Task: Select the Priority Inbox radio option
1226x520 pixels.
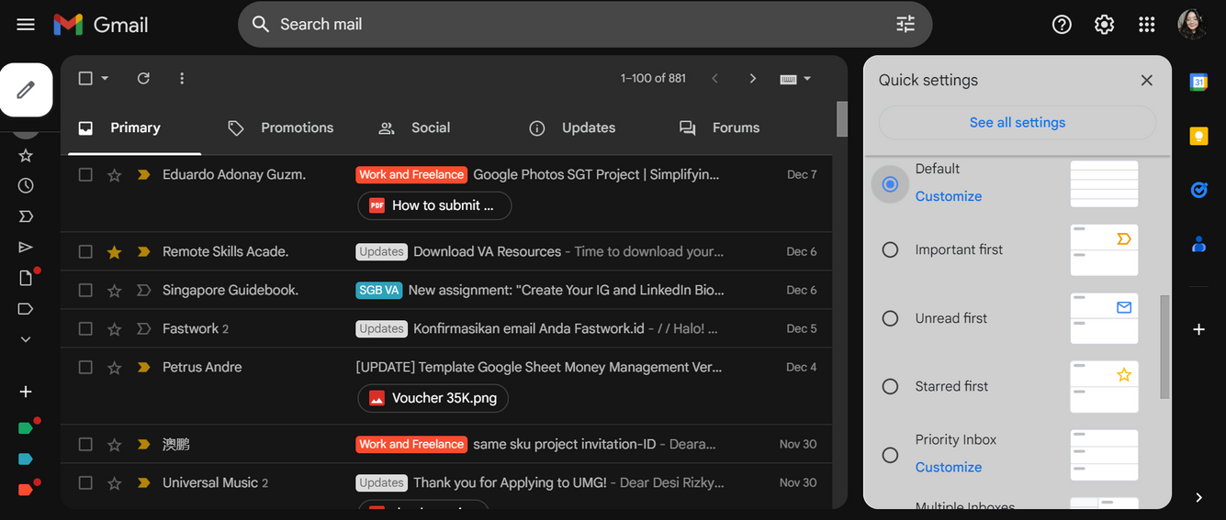Action: pyautogui.click(x=890, y=455)
